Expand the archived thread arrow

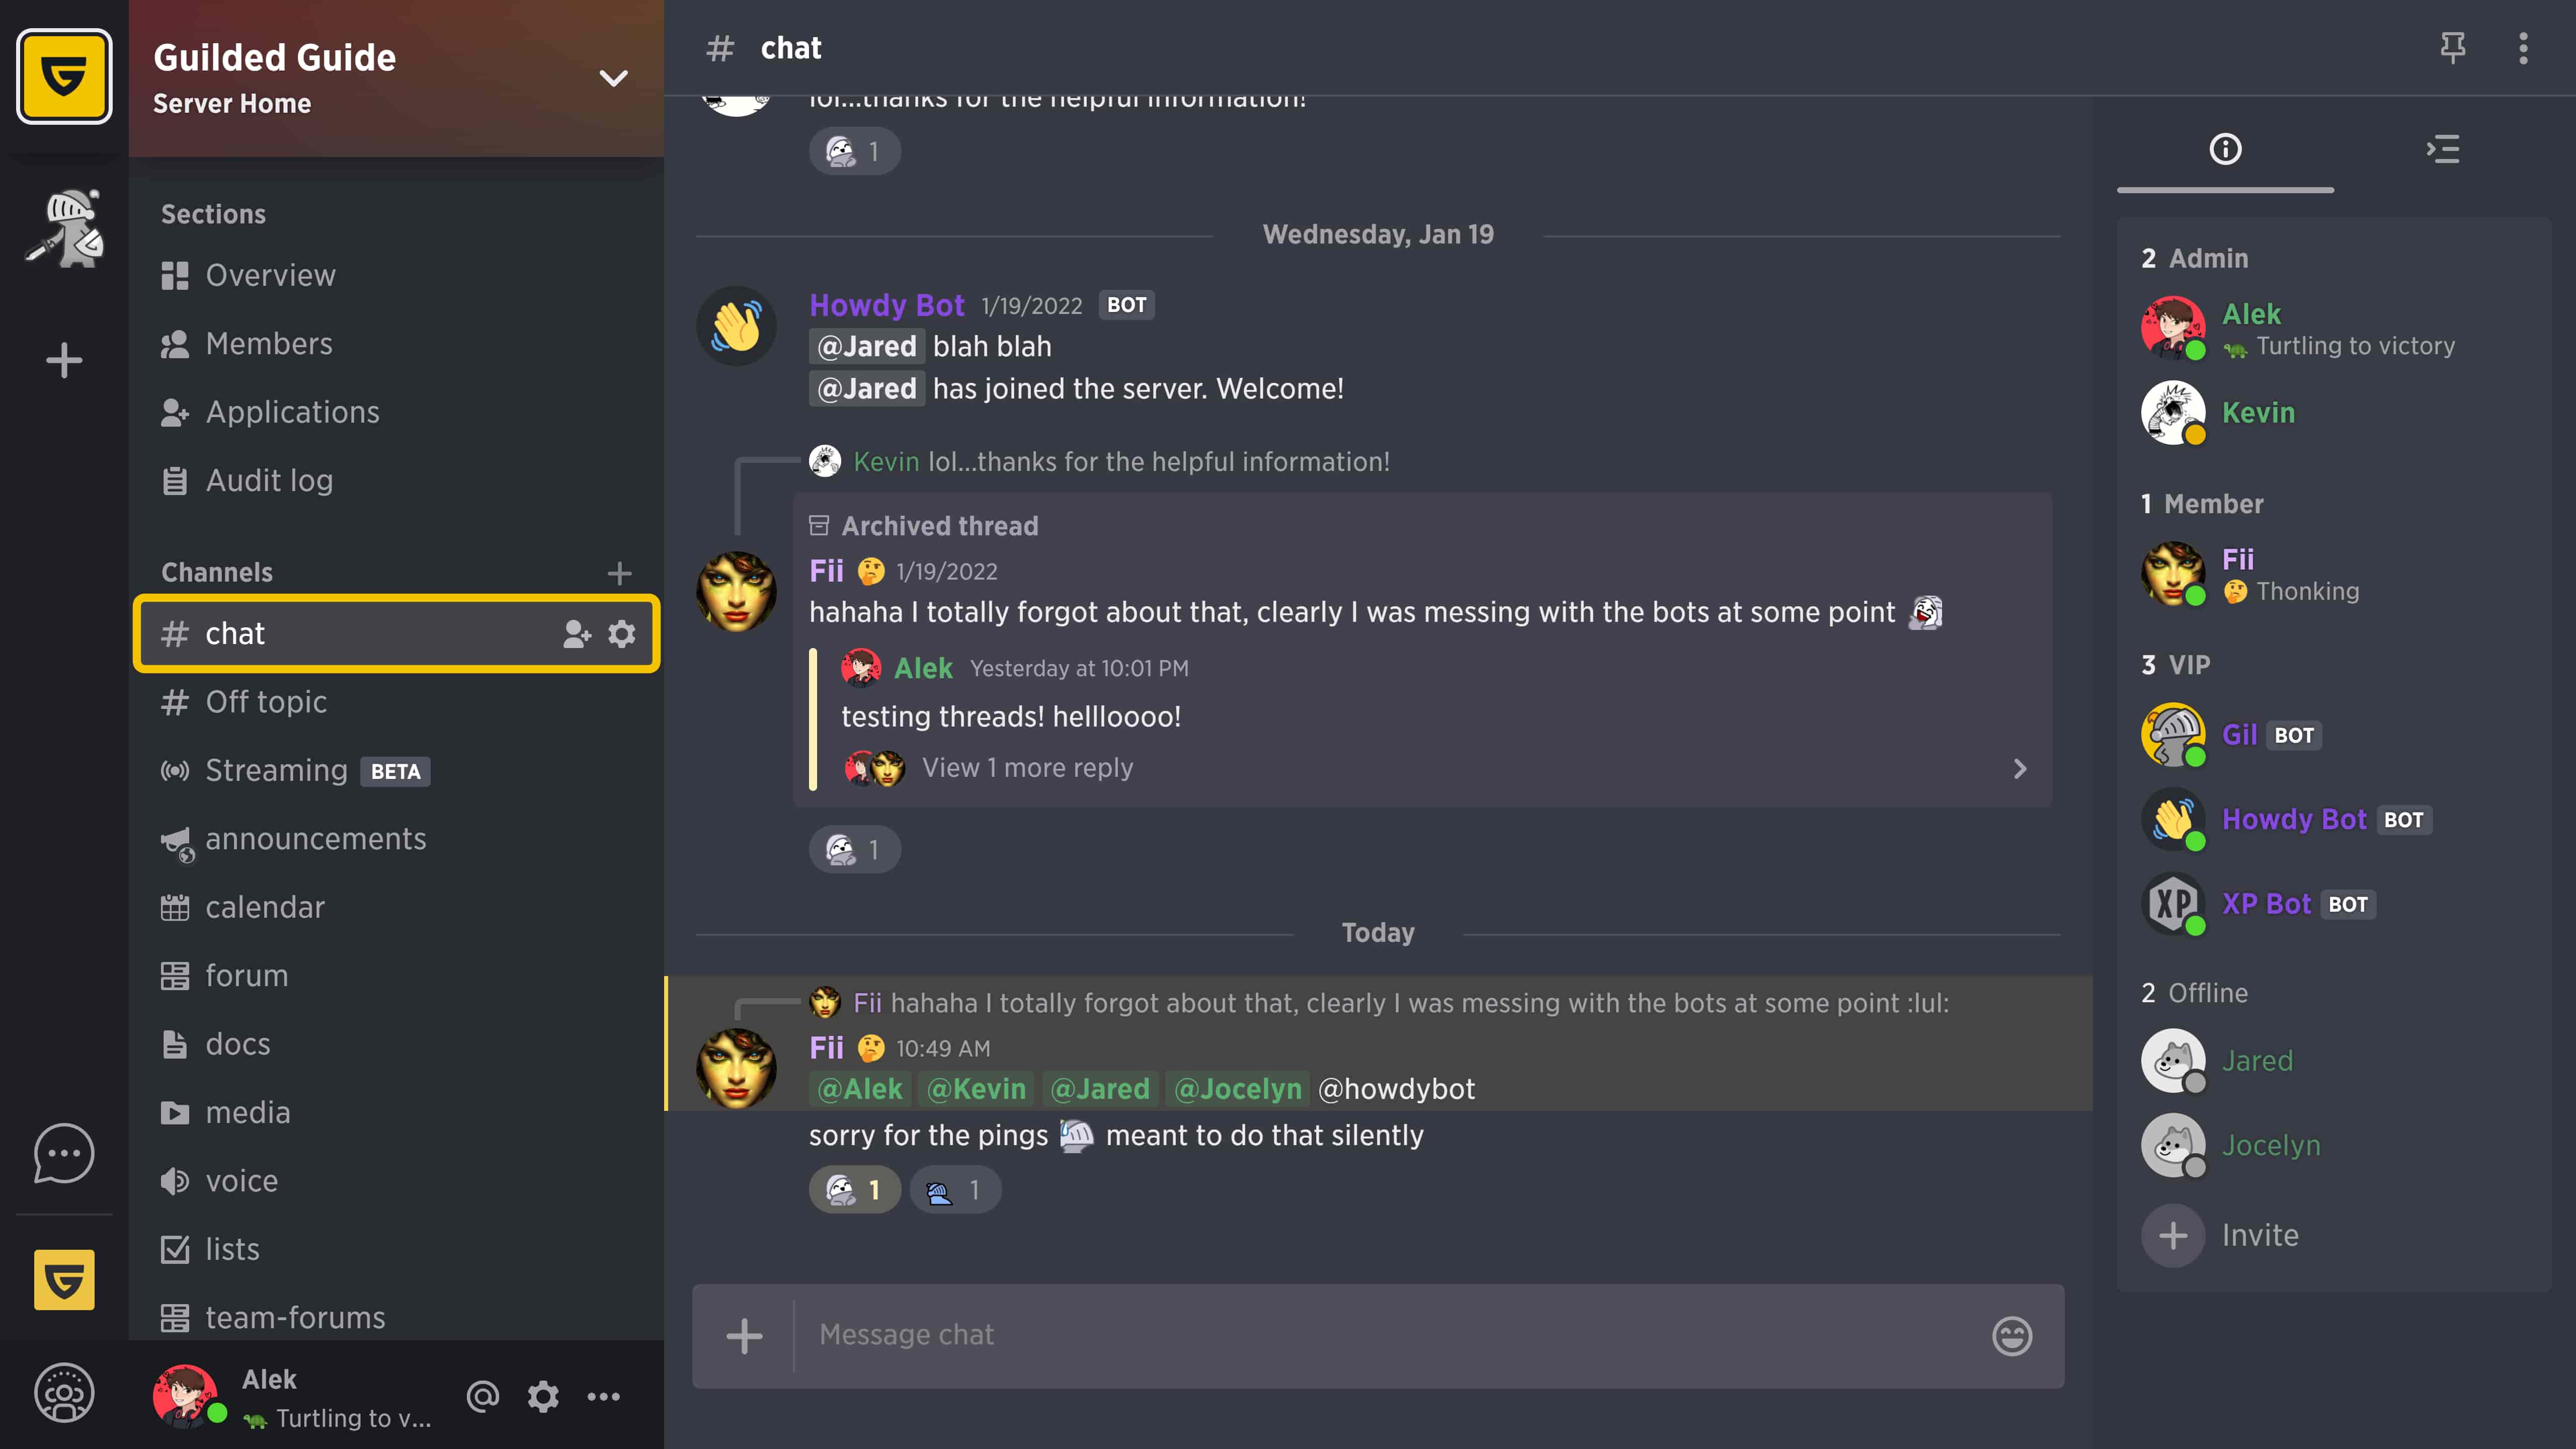(2020, 768)
